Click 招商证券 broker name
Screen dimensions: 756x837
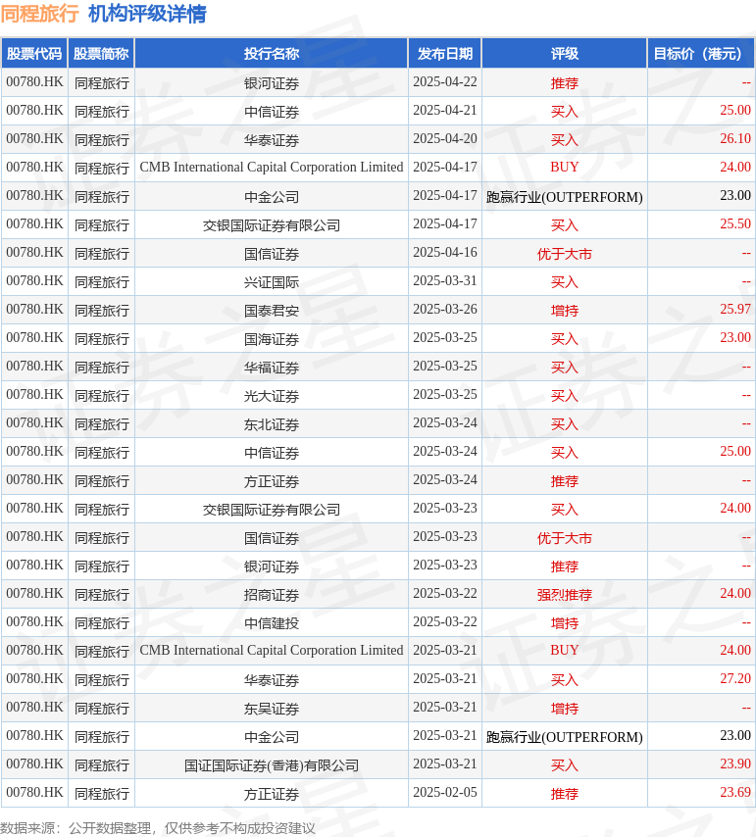coord(272,595)
